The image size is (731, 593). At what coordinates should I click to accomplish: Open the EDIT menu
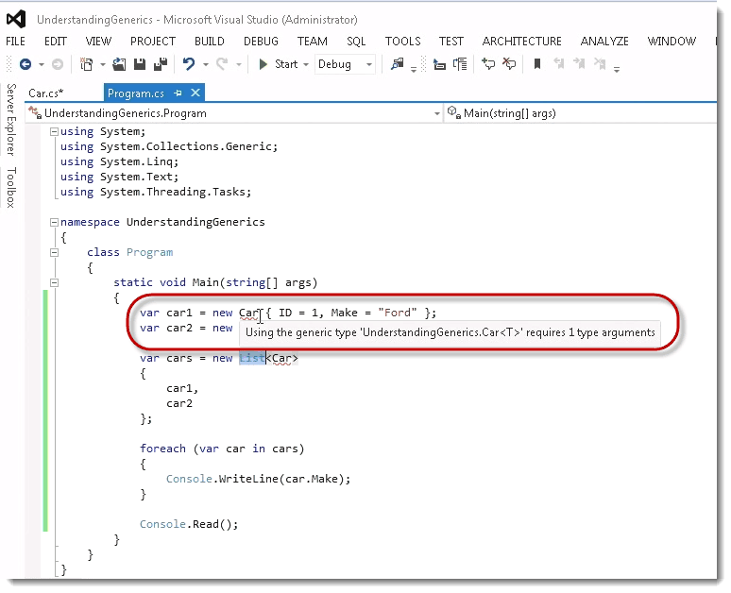[x=56, y=42]
